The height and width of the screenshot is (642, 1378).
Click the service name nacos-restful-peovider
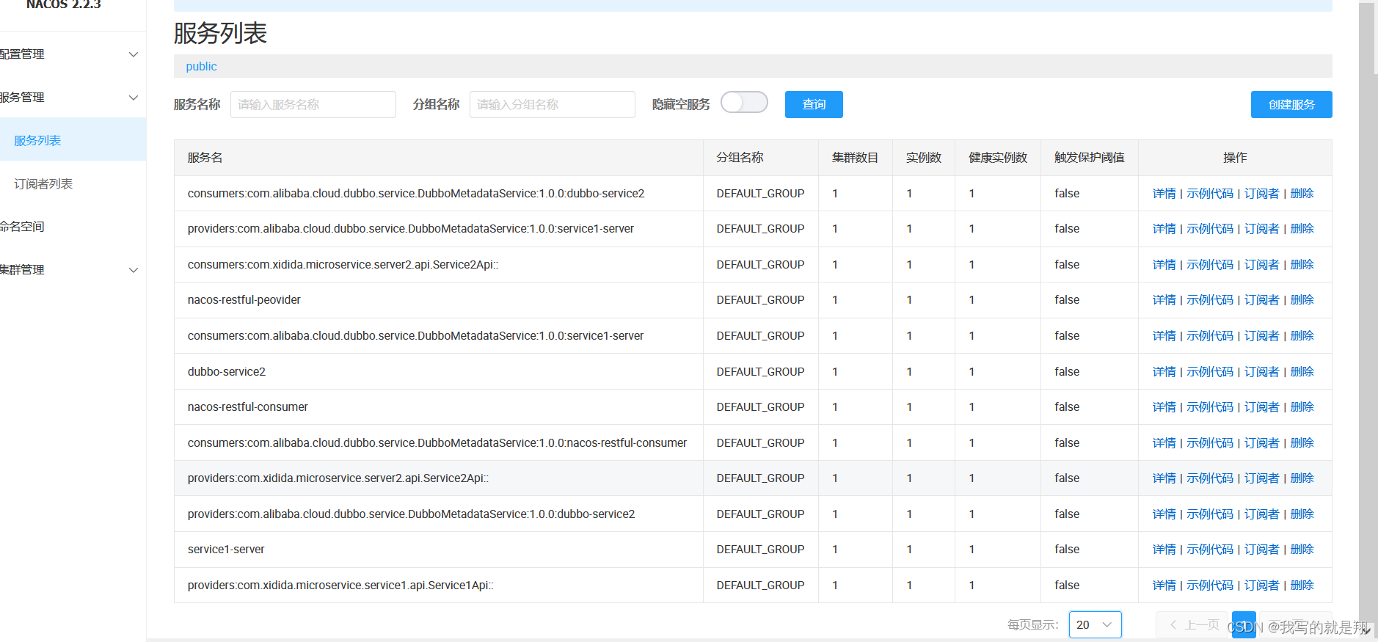(x=244, y=300)
